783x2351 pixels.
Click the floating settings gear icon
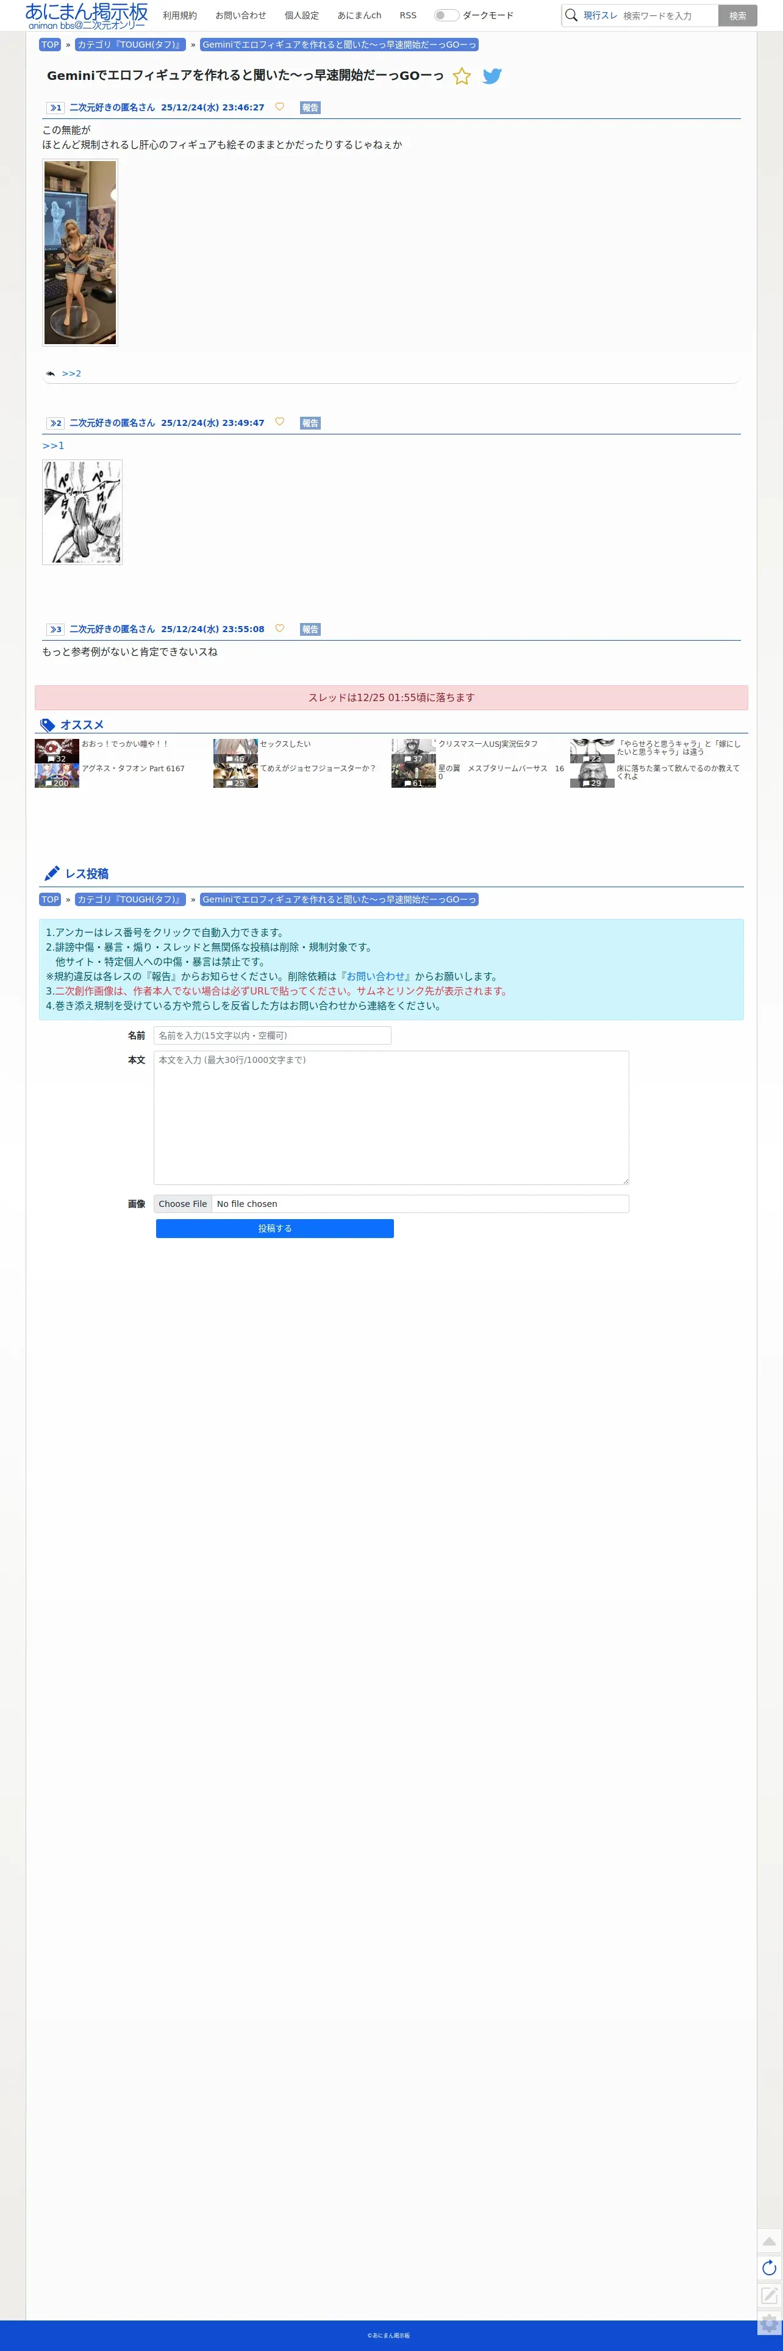pyautogui.click(x=770, y=2324)
